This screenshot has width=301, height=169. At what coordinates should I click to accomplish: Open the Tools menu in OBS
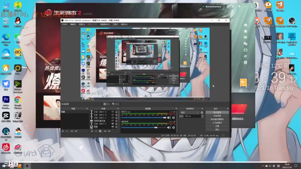116,24
